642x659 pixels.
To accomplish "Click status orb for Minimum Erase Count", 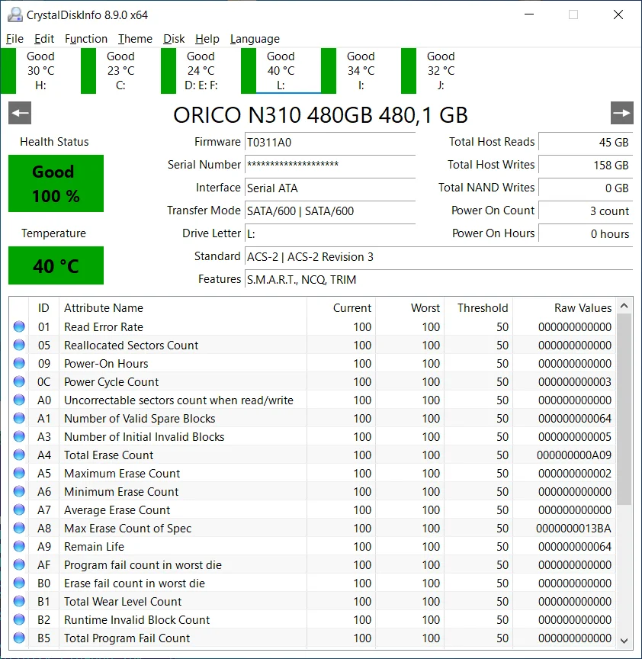I will (19, 491).
